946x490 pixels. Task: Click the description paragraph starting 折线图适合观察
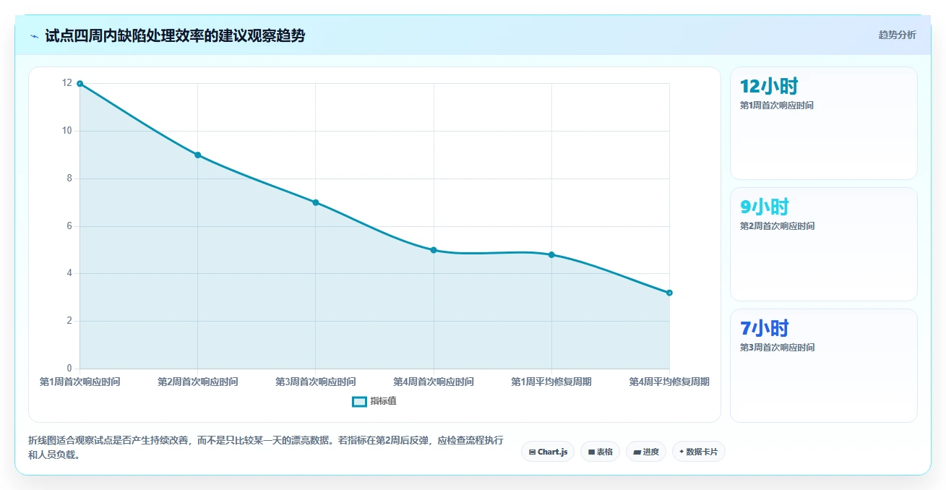[266, 448]
